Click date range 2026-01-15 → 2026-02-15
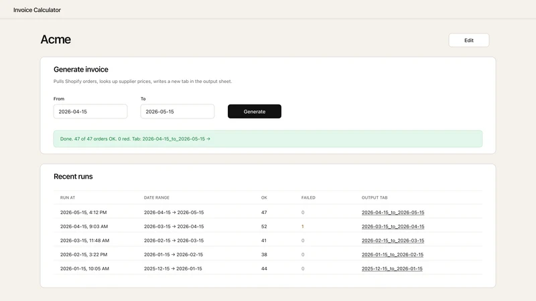 point(174,255)
